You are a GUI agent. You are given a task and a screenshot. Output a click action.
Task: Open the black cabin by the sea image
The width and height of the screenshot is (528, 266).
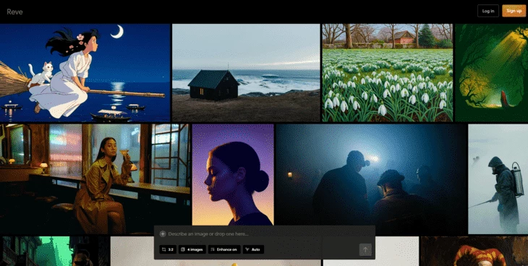coord(246,73)
